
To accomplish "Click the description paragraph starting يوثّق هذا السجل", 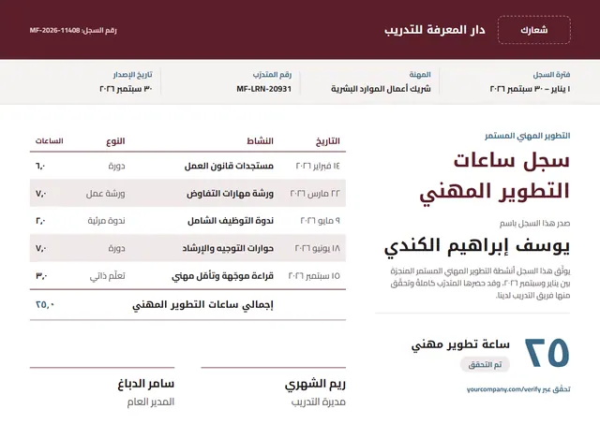I will (x=480, y=283).
